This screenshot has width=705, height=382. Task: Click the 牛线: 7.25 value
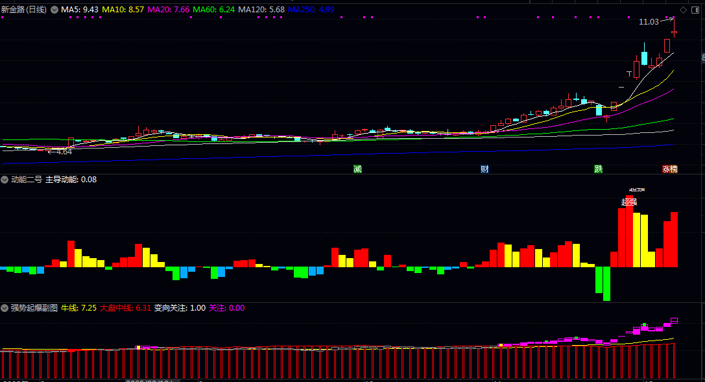[78, 308]
